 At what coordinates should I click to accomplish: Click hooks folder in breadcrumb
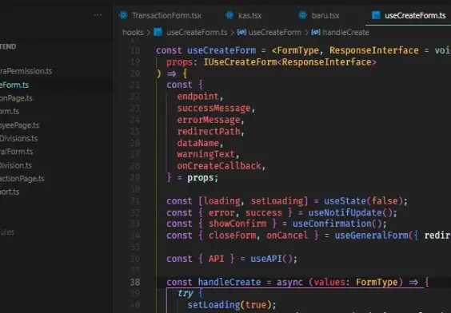pyautogui.click(x=133, y=32)
